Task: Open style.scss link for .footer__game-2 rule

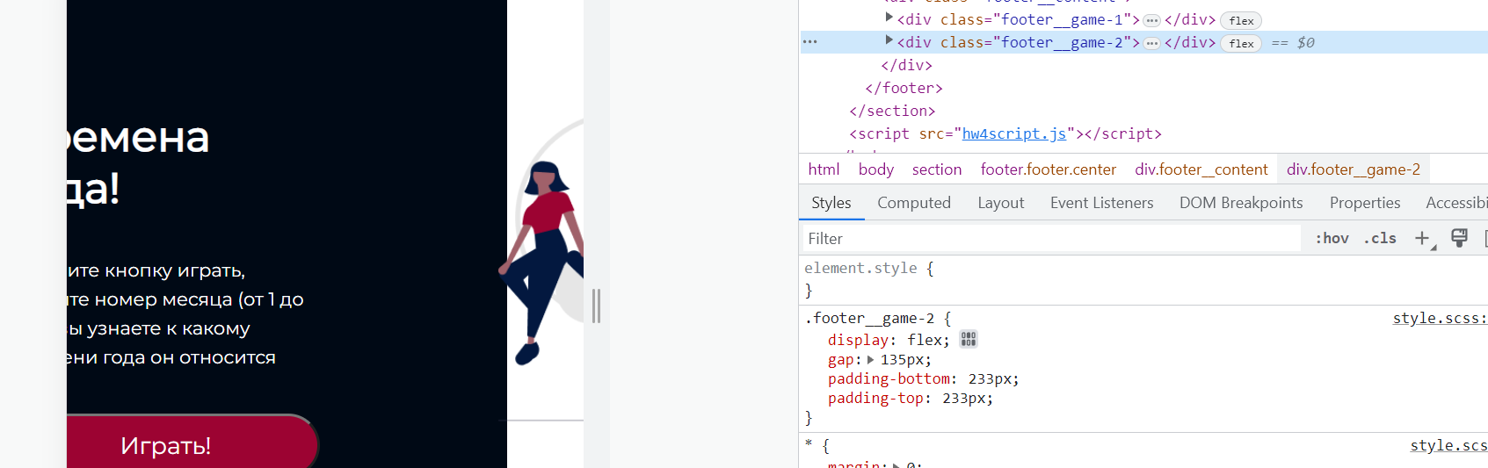Action: click(x=1440, y=318)
